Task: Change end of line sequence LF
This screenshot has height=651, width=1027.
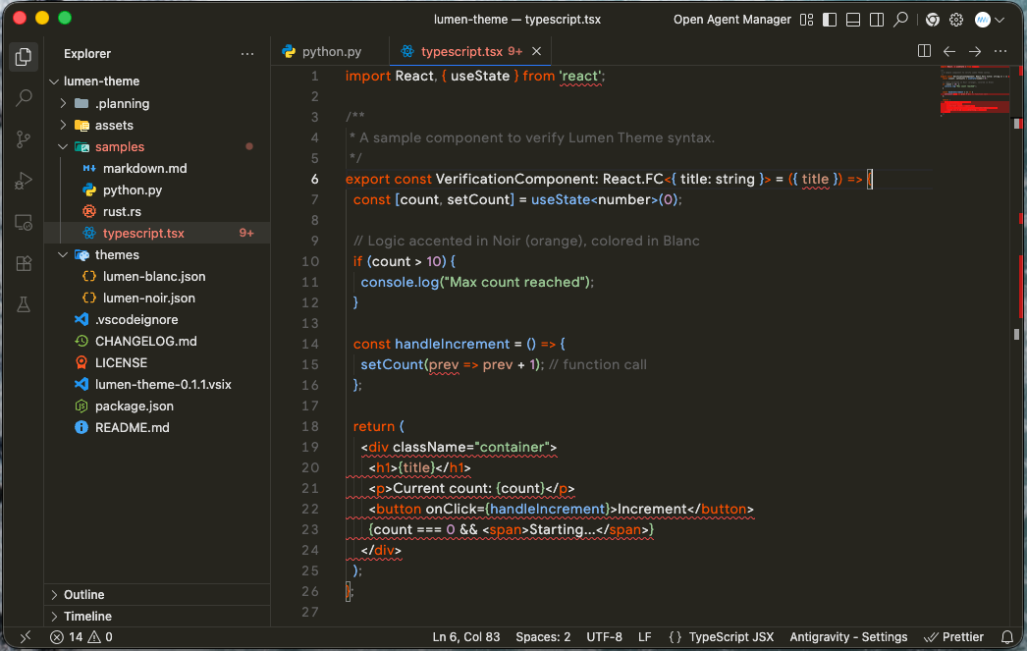Action: (644, 637)
